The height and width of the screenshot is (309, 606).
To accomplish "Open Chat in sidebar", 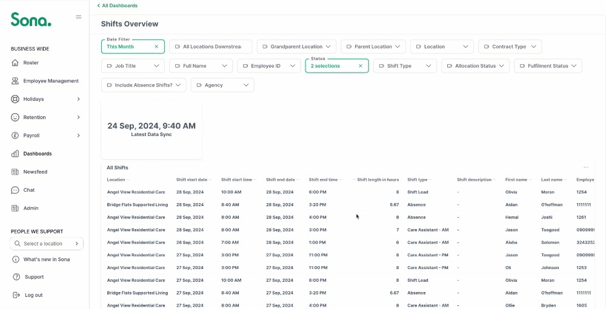I will point(29,190).
